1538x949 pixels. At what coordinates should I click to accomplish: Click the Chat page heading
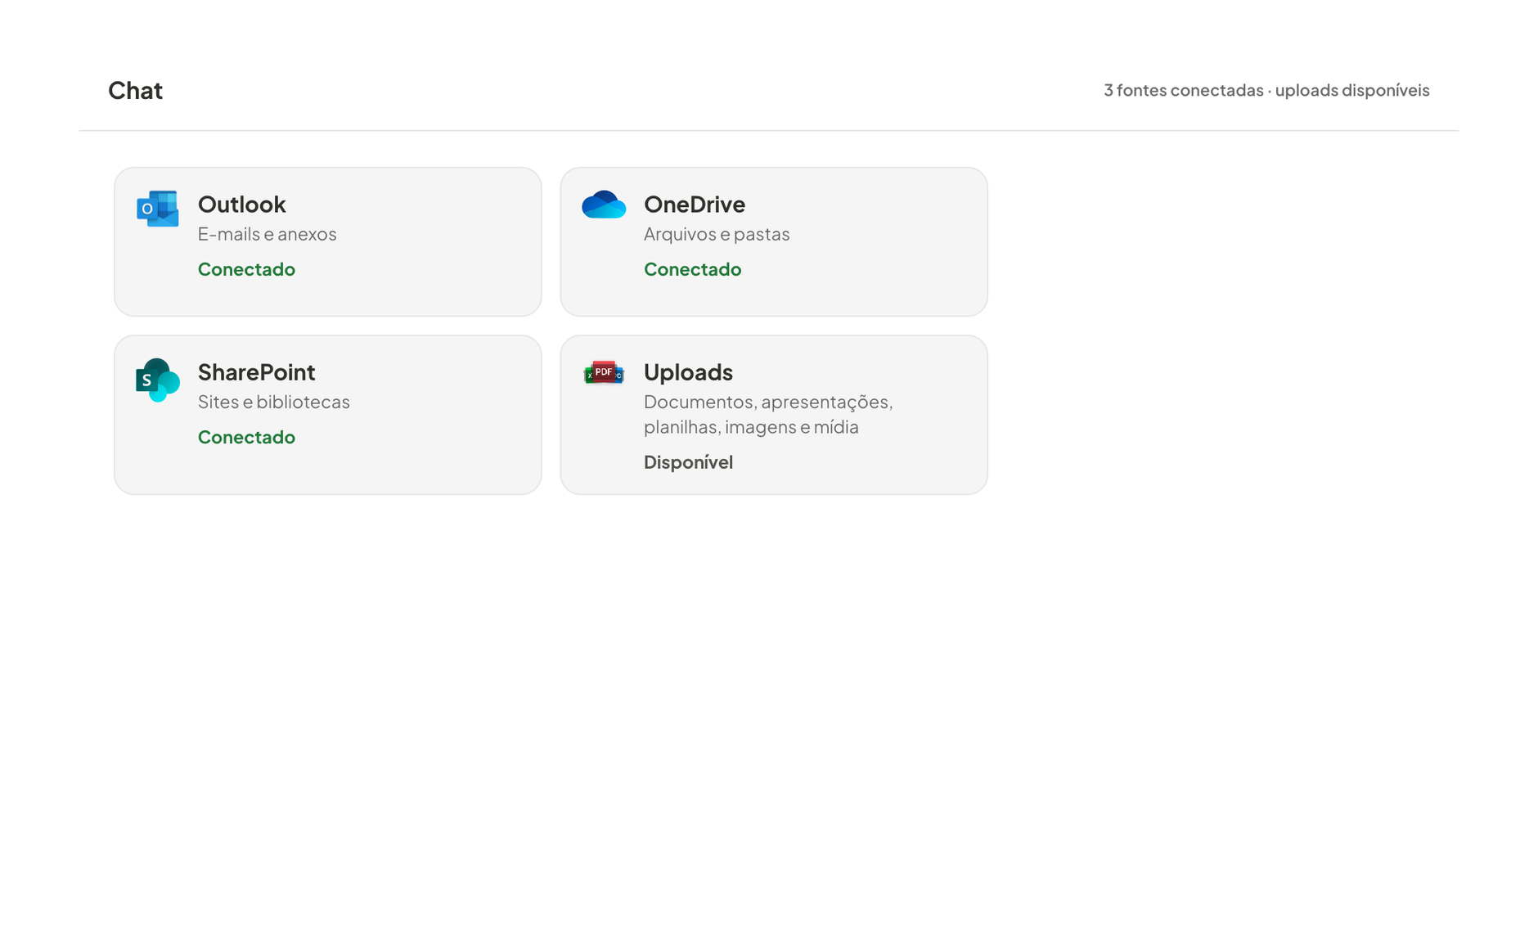click(x=135, y=90)
